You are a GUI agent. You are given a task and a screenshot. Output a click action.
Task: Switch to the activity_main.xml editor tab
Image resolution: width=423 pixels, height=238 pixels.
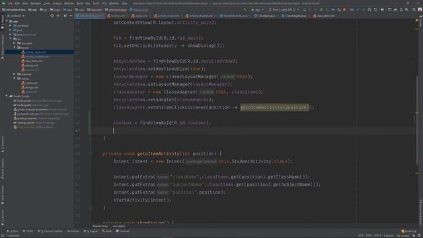point(167,16)
